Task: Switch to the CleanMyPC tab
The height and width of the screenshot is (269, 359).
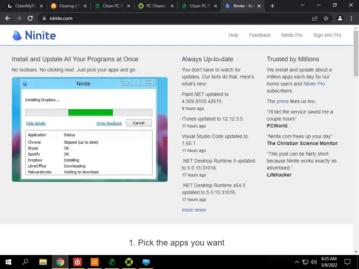Action: coord(25,6)
